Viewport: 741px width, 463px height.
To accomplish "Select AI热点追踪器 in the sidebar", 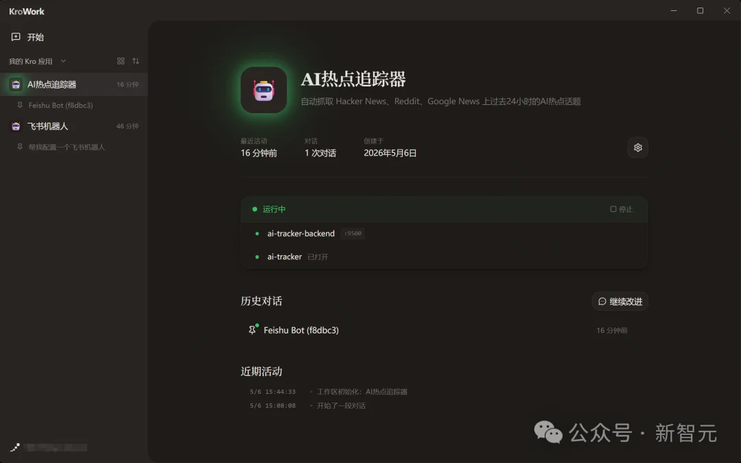I will tap(73, 84).
